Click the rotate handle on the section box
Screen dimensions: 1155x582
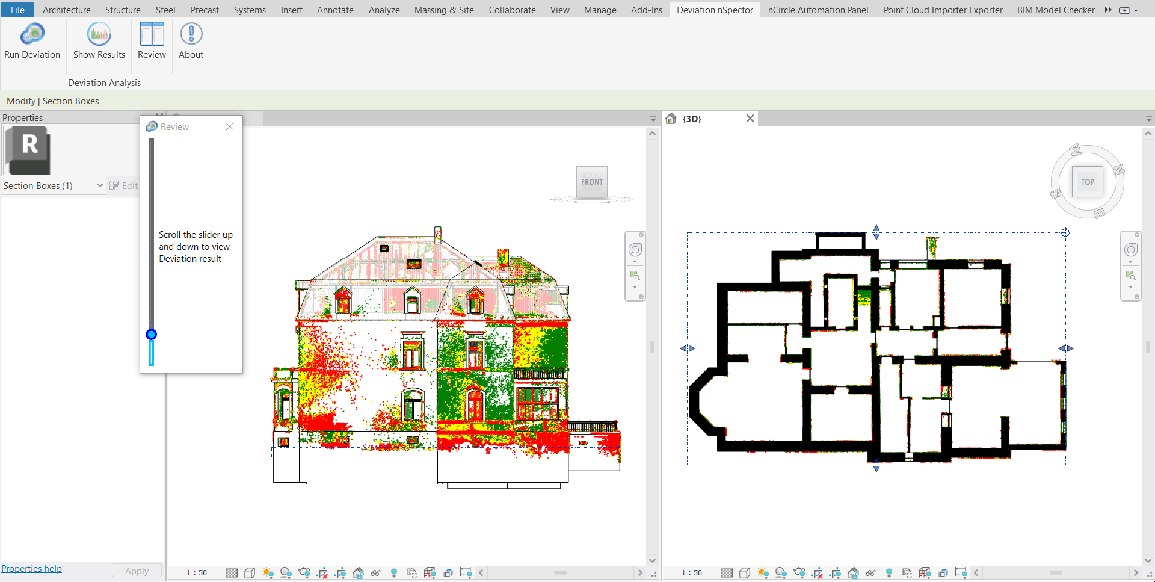click(1065, 232)
